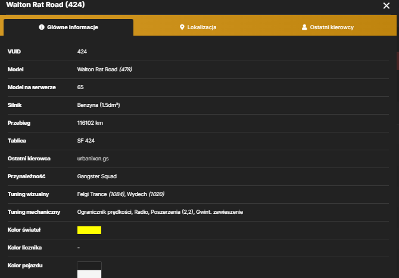Select the Gwint. zawieszenie tuning text
399x278 pixels.
(219, 212)
